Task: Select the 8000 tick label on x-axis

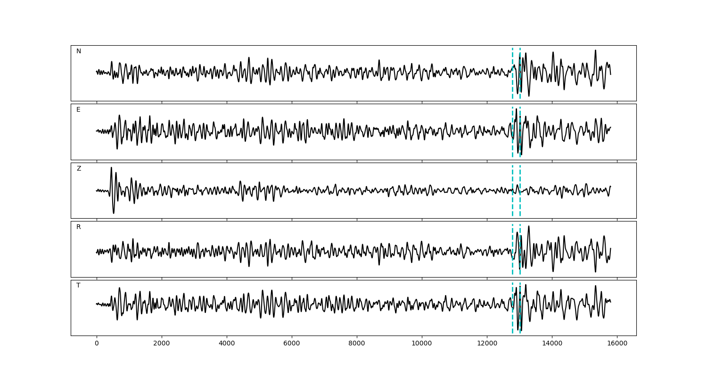Action: pyautogui.click(x=357, y=344)
